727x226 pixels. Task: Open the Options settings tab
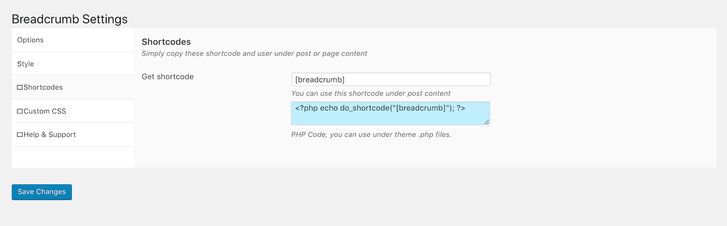31,40
